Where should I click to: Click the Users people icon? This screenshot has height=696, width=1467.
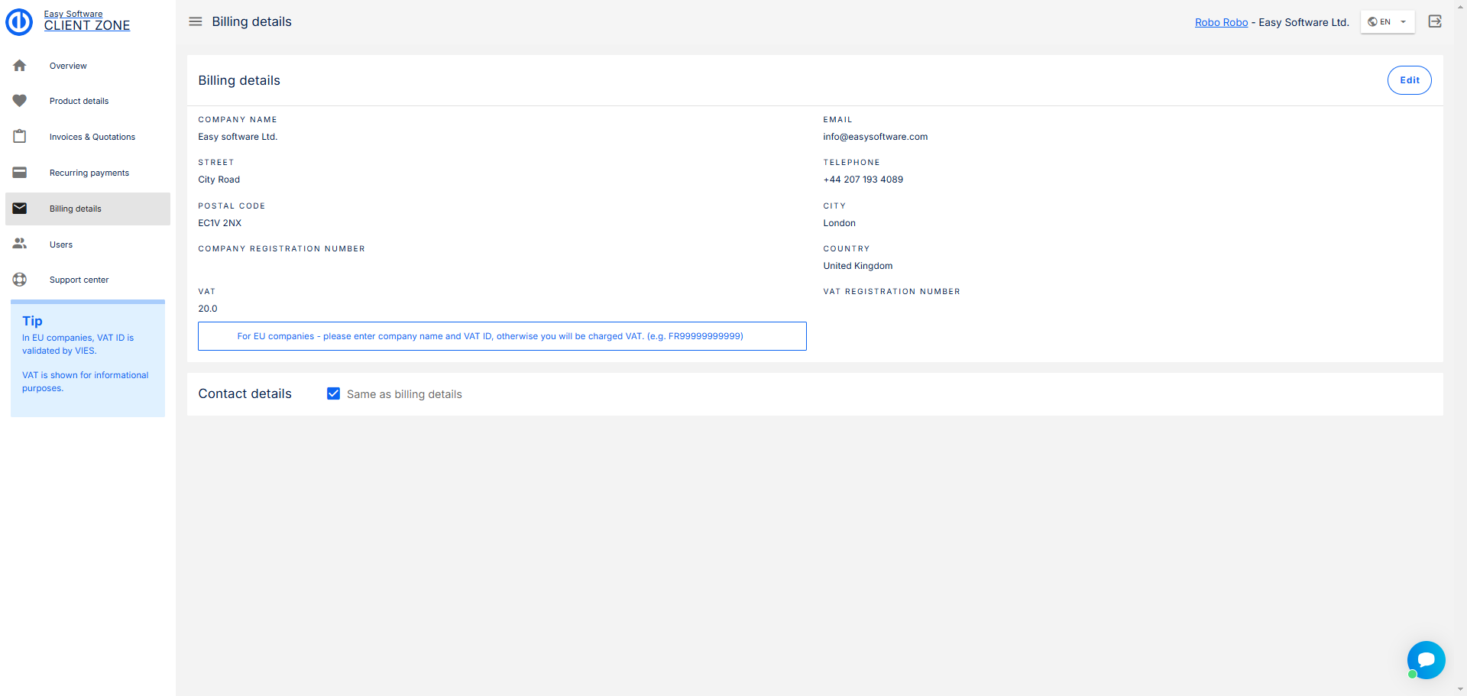coord(20,244)
